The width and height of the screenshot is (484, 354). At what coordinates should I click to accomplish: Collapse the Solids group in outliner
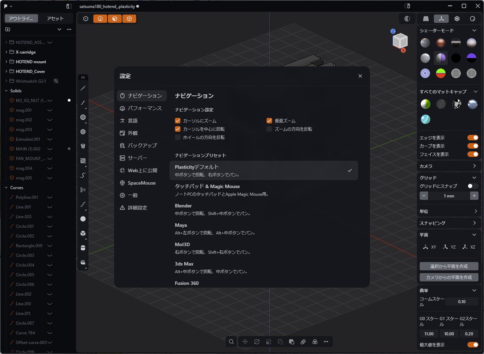pyautogui.click(x=6, y=91)
